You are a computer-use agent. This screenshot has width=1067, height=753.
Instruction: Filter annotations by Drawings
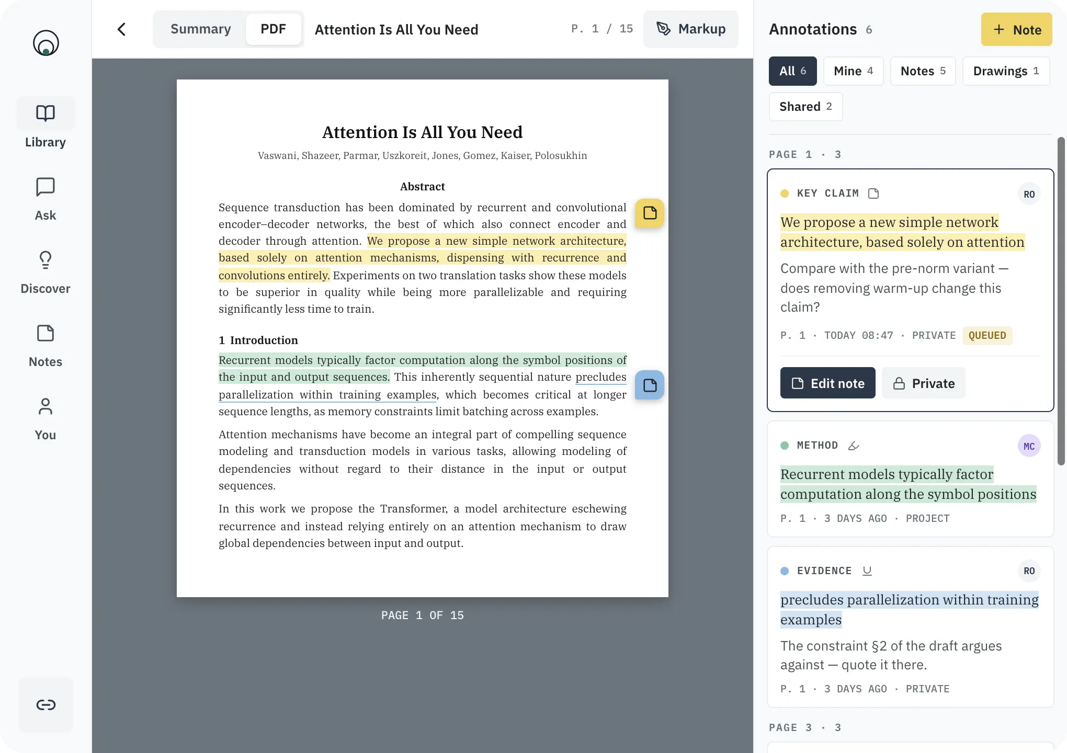tap(1006, 71)
